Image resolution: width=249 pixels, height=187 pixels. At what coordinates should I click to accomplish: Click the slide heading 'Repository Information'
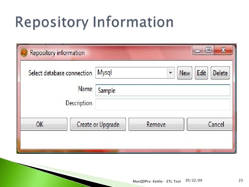coord(94,22)
